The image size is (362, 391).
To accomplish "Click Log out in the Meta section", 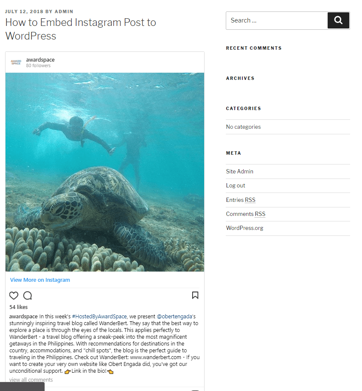I will coord(236,185).
